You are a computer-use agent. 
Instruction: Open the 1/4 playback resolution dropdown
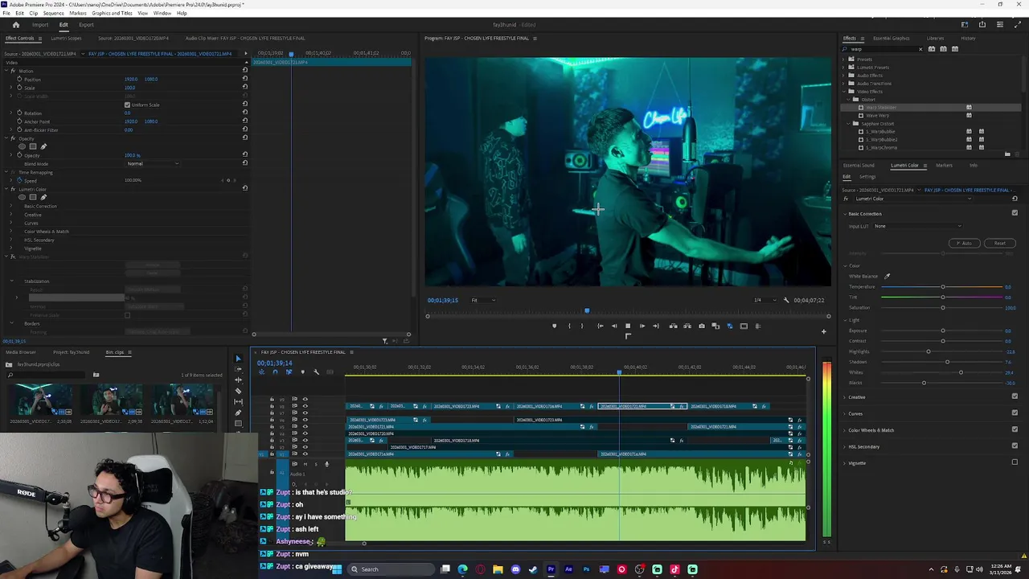[x=765, y=300]
